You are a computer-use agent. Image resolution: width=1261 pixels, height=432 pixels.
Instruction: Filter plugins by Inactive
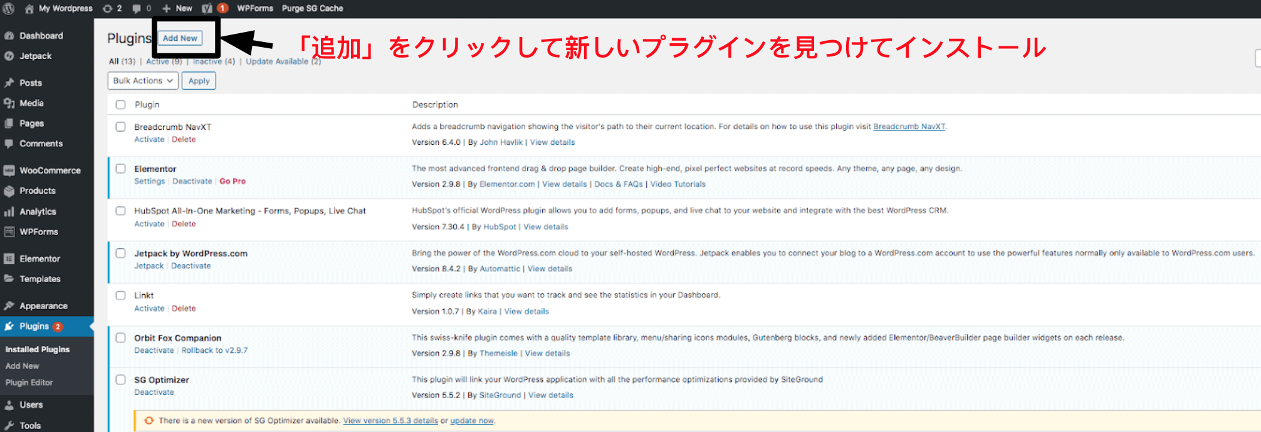pyautogui.click(x=207, y=61)
